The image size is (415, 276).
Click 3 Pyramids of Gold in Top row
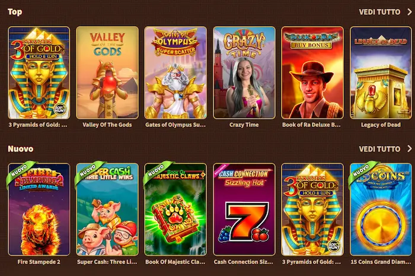(x=39, y=72)
